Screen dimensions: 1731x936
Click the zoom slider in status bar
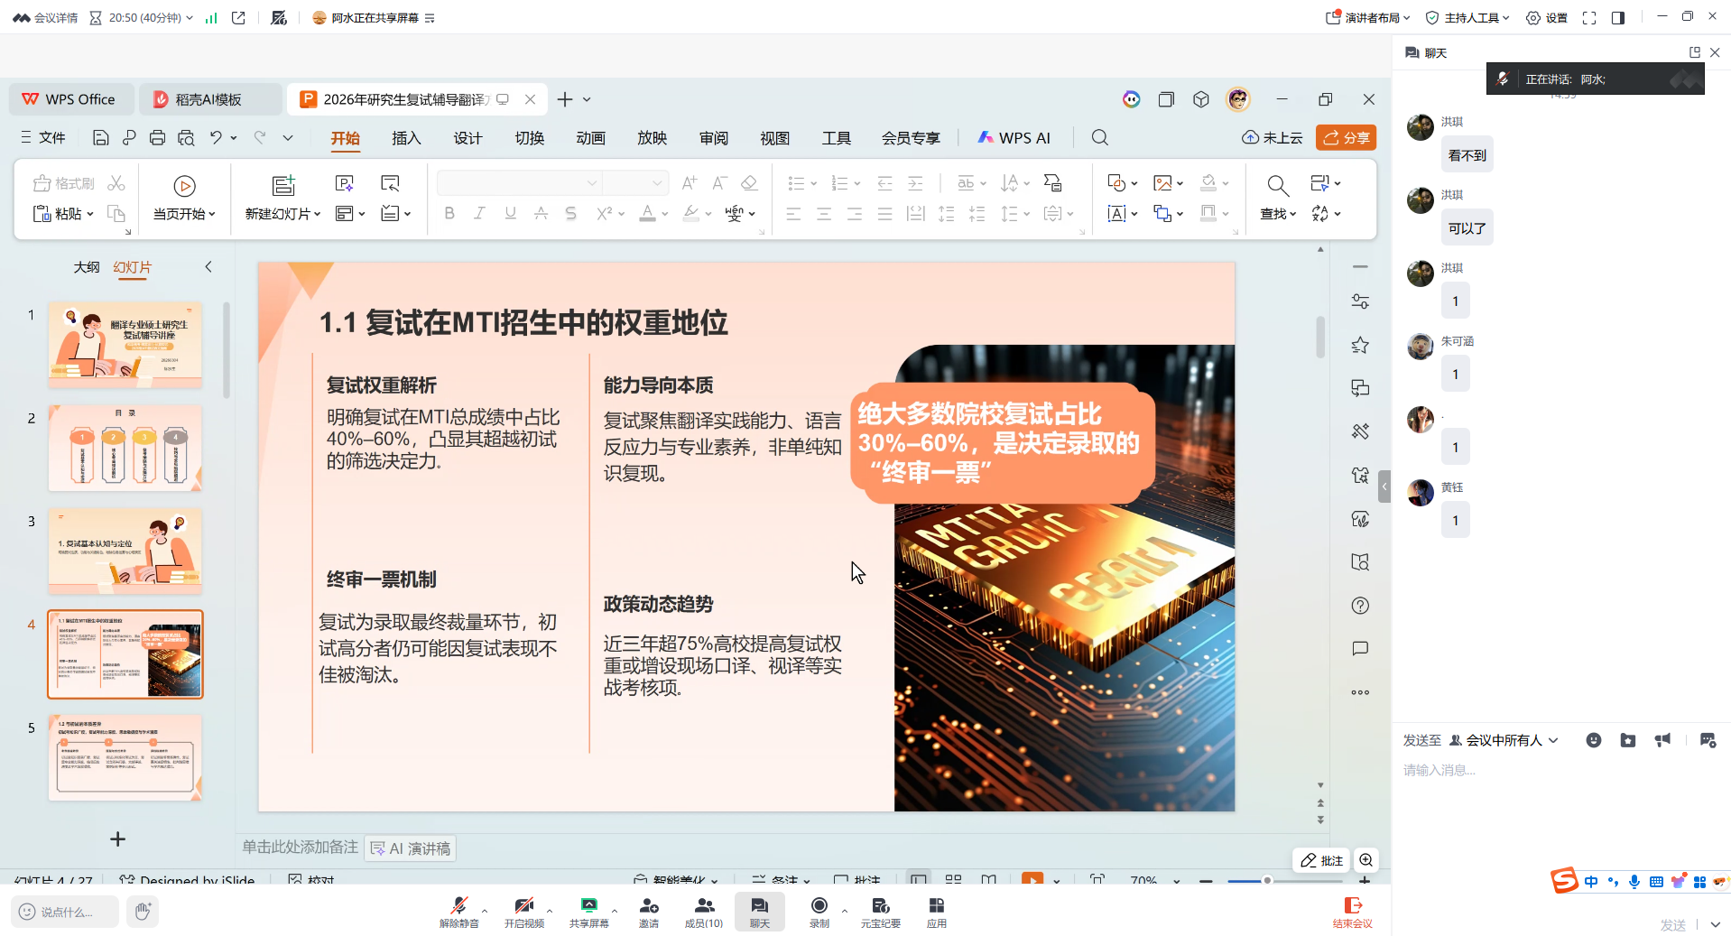tap(1267, 880)
